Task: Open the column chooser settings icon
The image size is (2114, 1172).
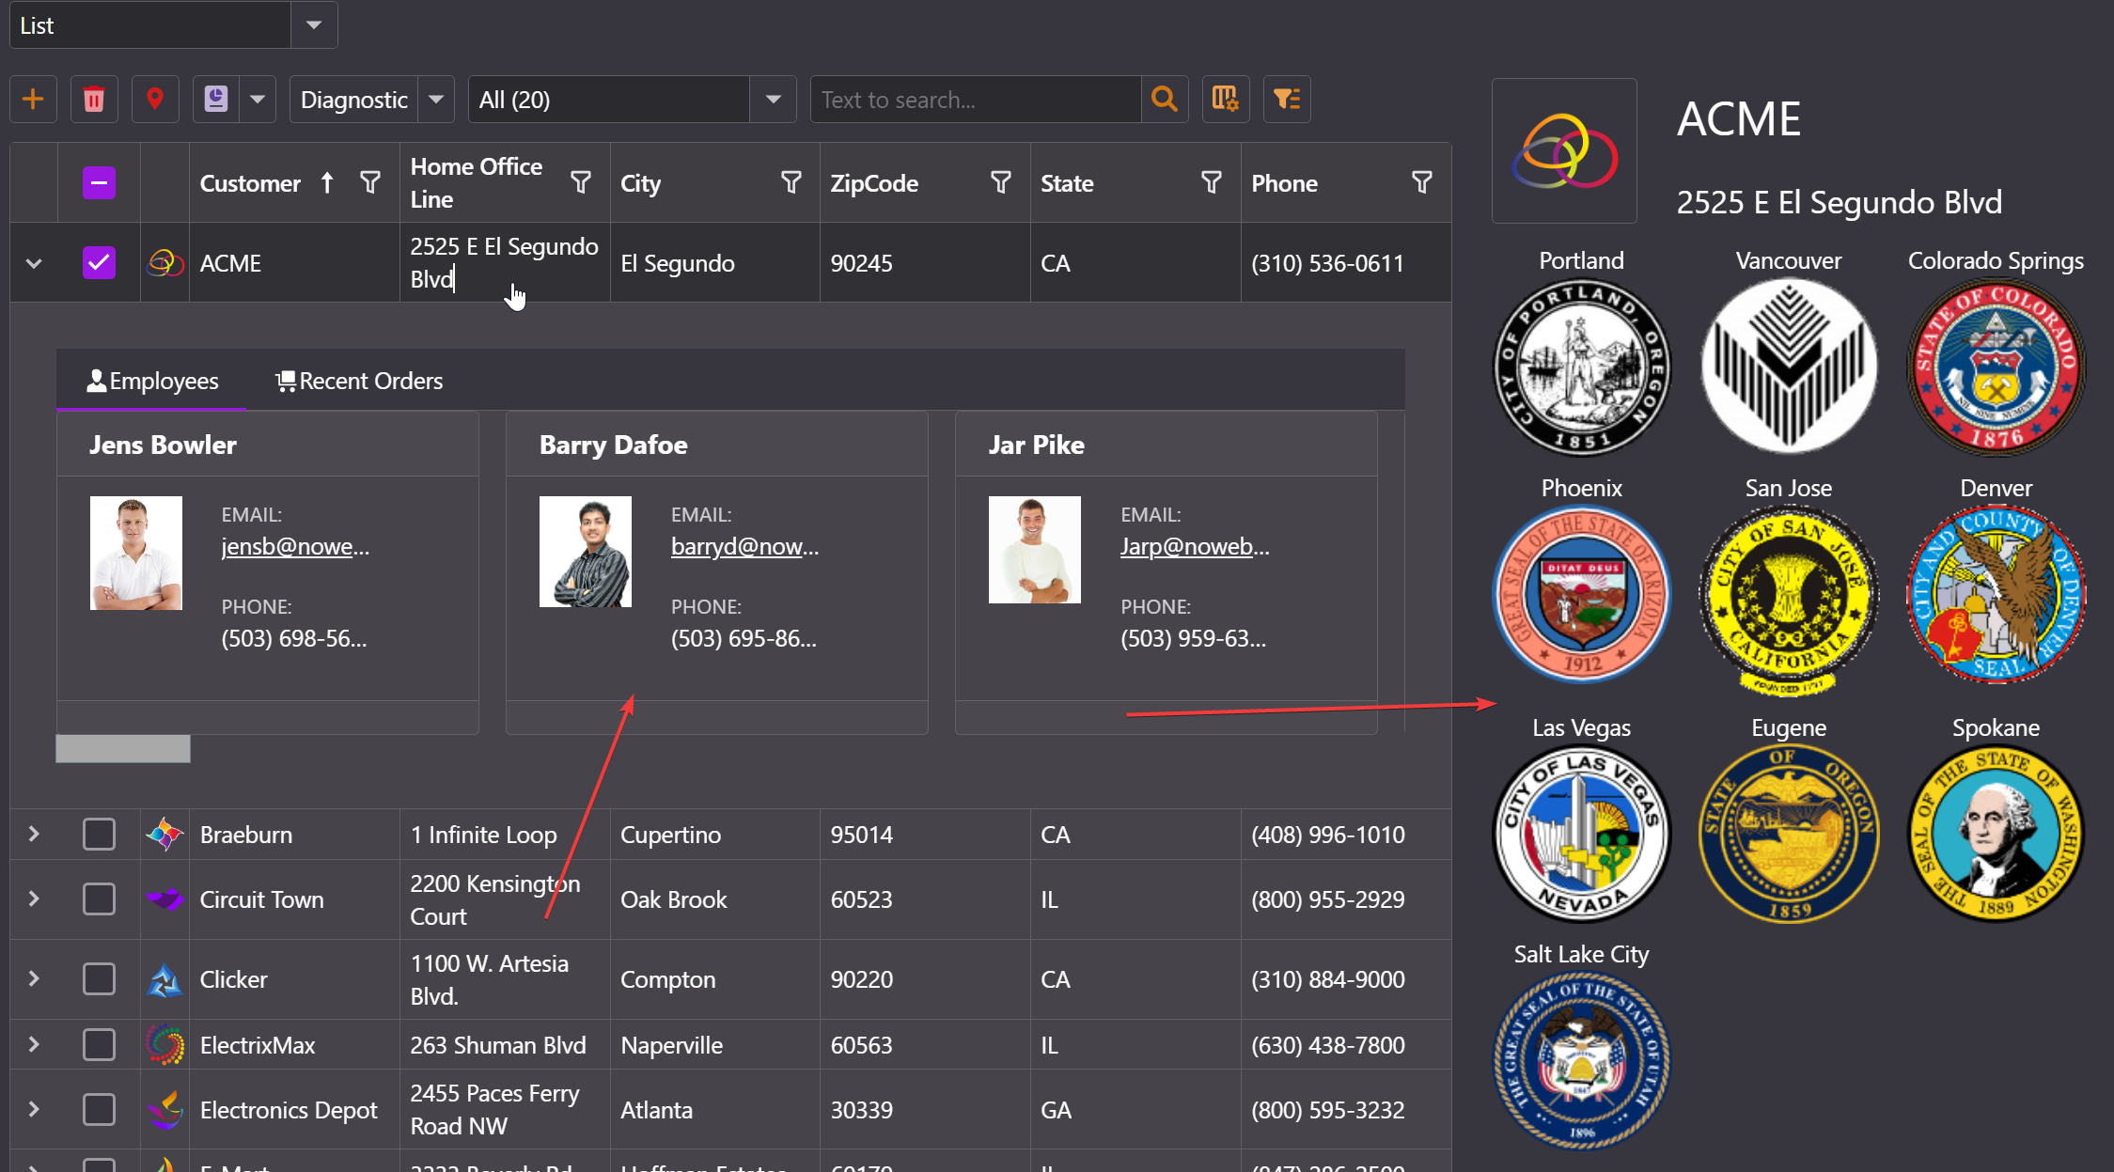Action: 1225,100
